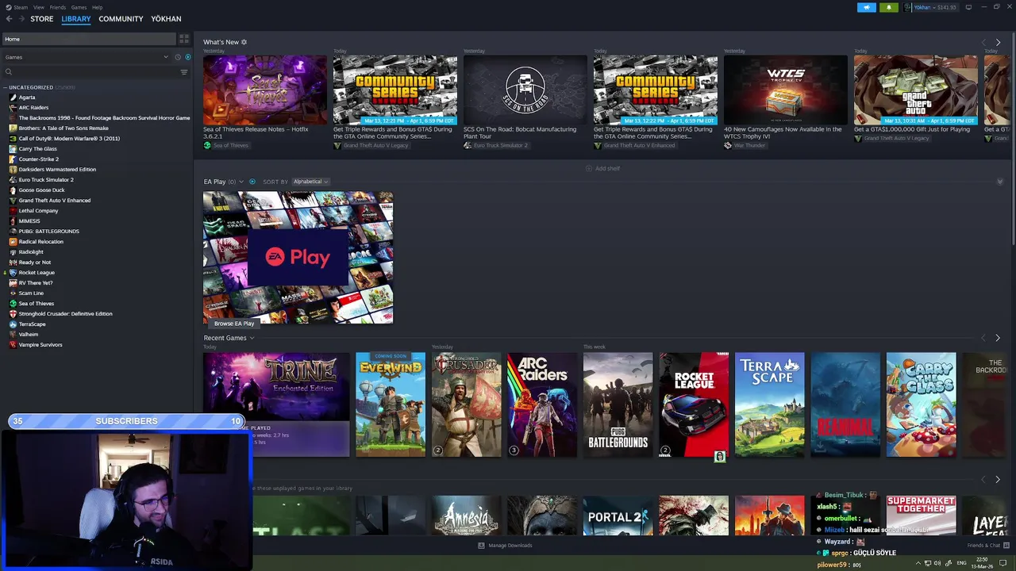
Task: Open Portal 2 cover in unplayed shelf
Action: [618, 515]
